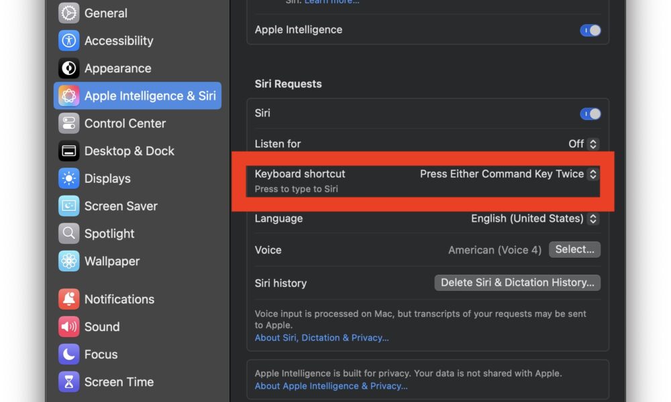Disable the Siri toggle

[590, 114]
